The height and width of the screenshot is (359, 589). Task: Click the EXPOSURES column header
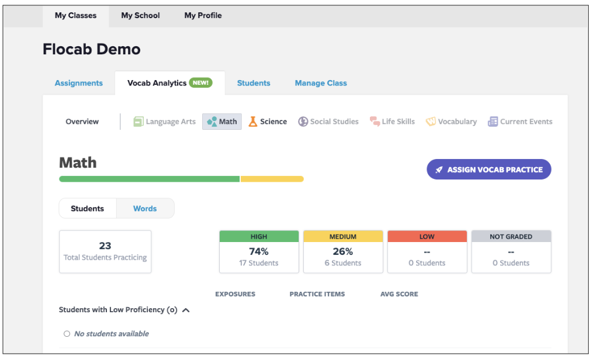coord(235,294)
